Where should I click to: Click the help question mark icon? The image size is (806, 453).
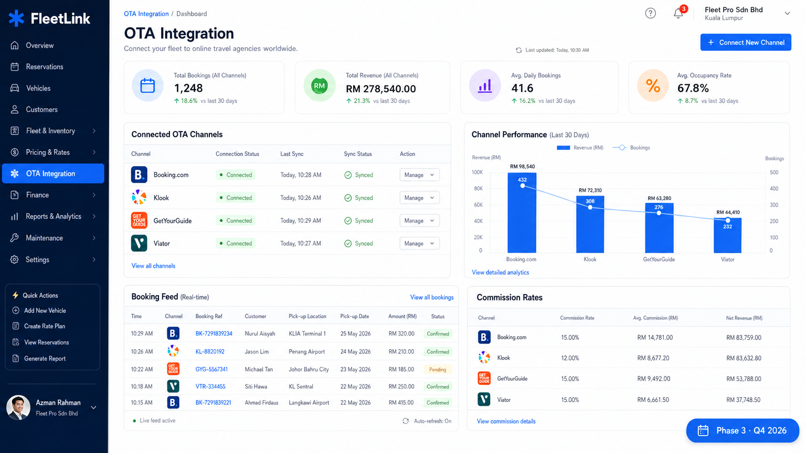point(651,13)
